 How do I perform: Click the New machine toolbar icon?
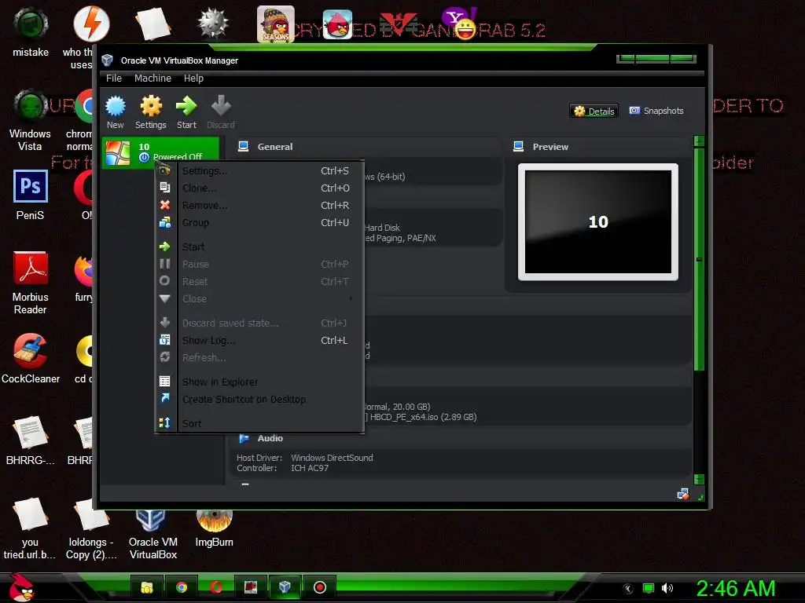pos(115,111)
